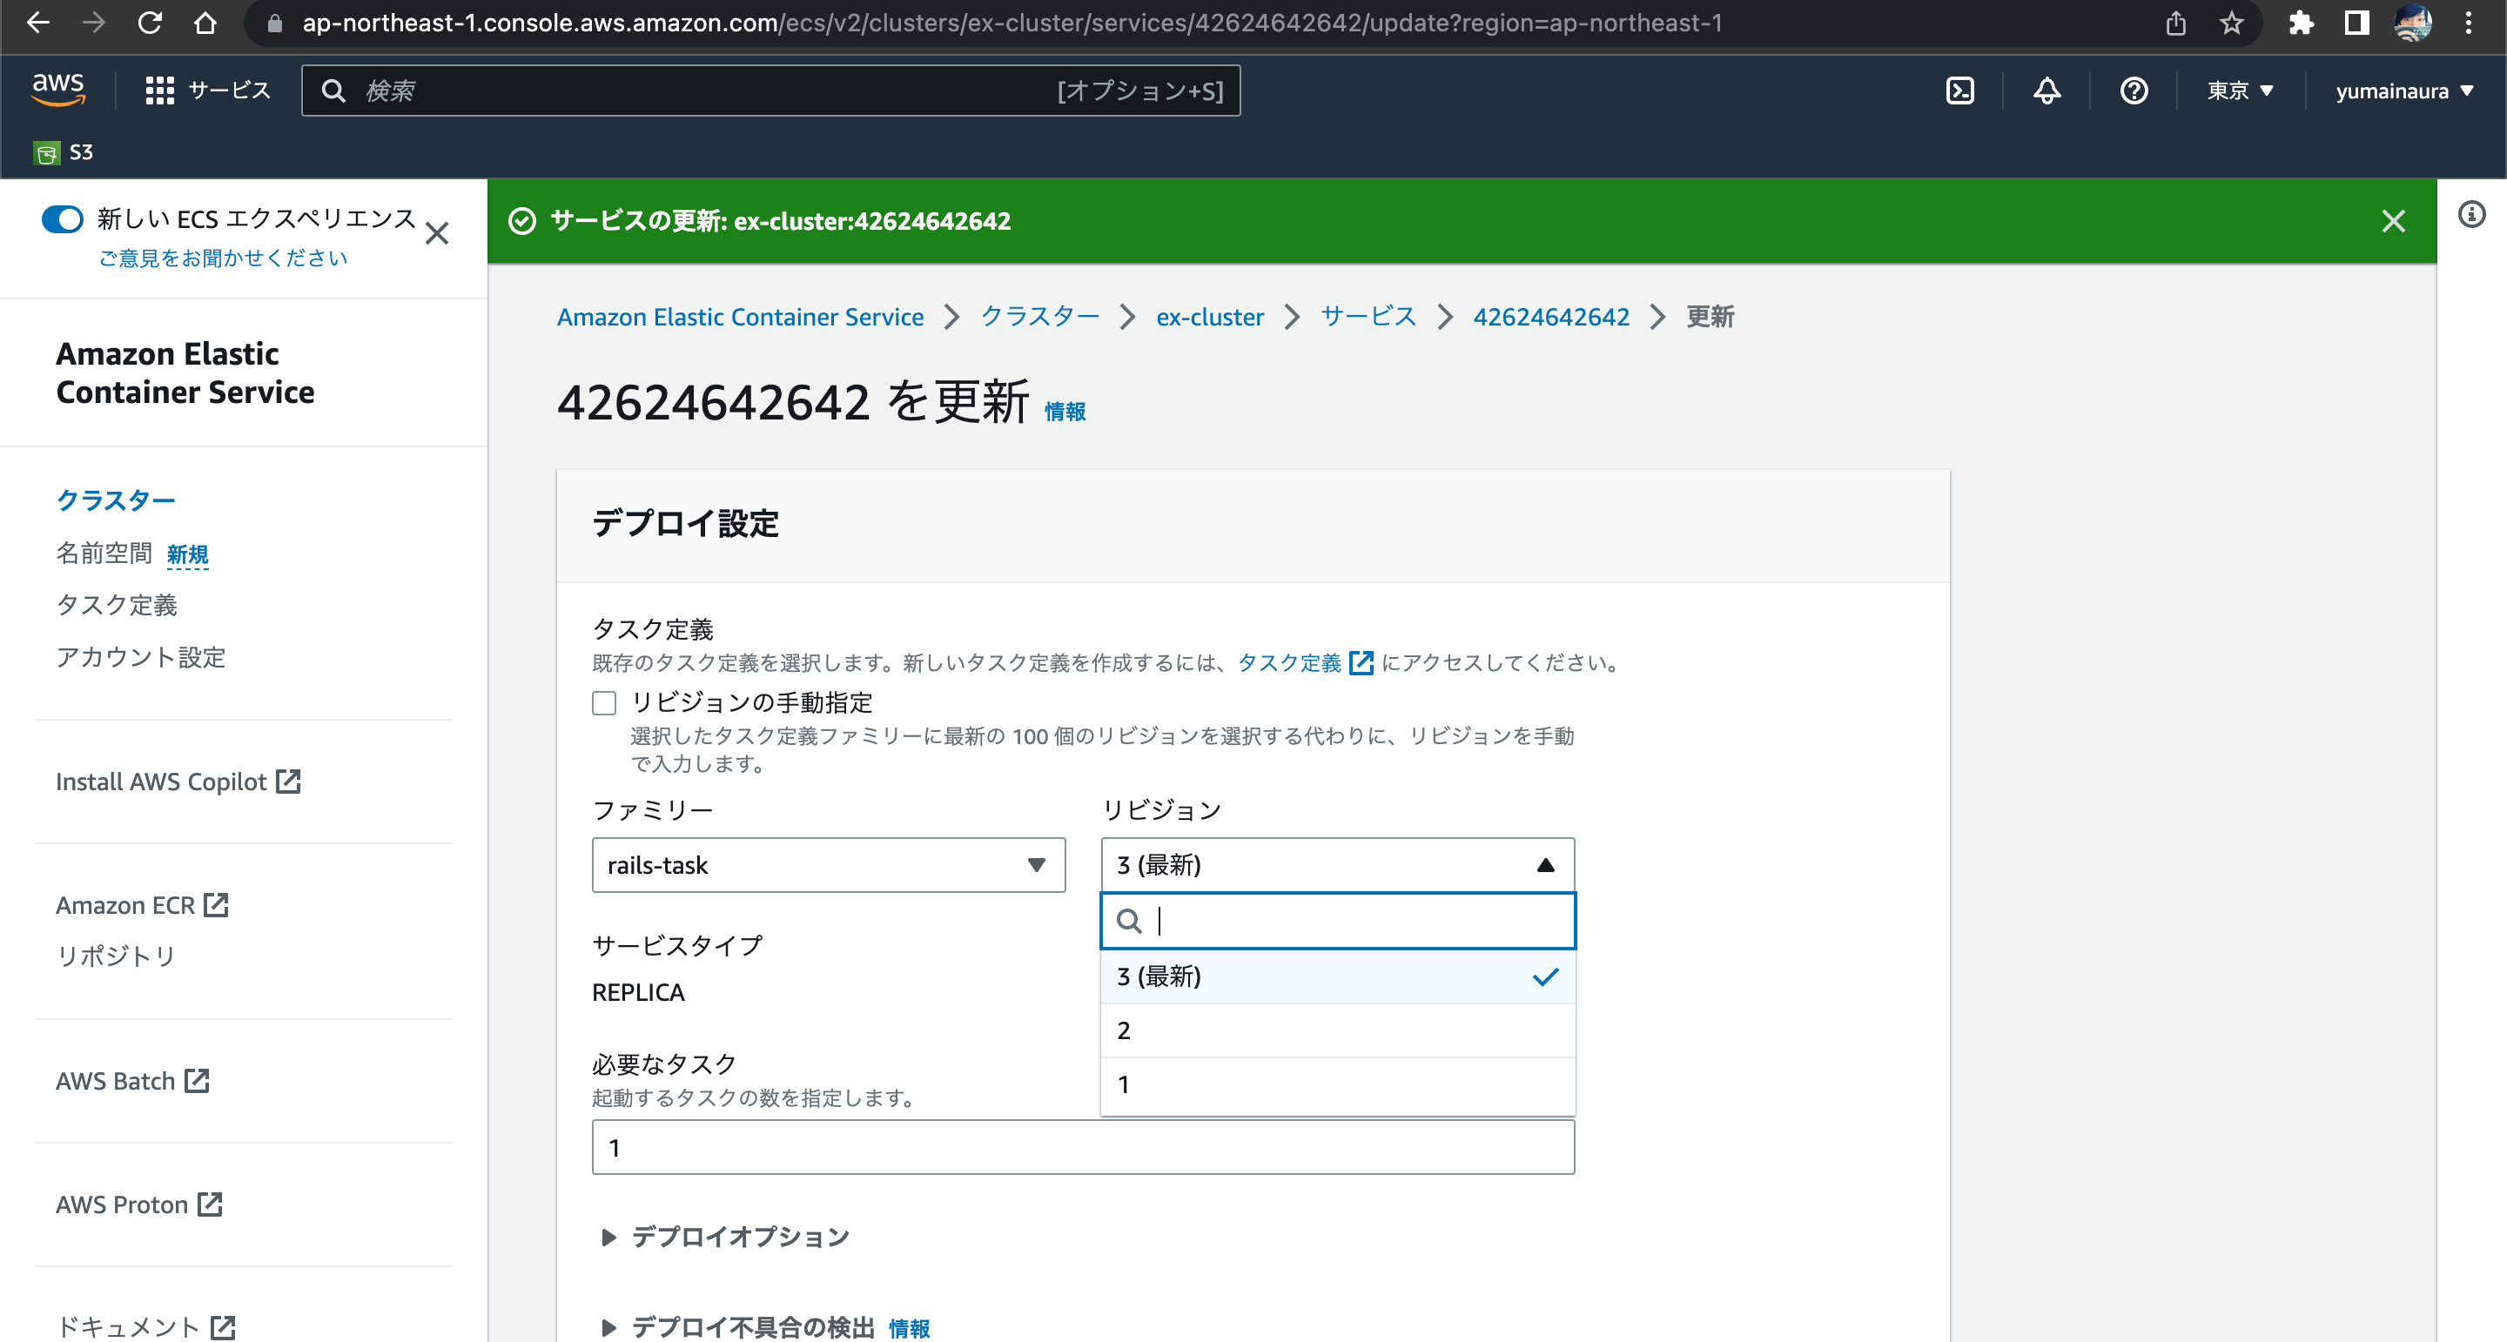Open 名前空間 in the sidebar
Viewport: 2507px width, 1342px height.
pos(104,553)
